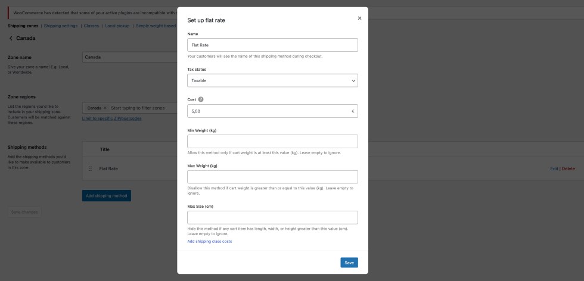
Task: Delete the Flat Rate shipping method
Action: [568, 168]
